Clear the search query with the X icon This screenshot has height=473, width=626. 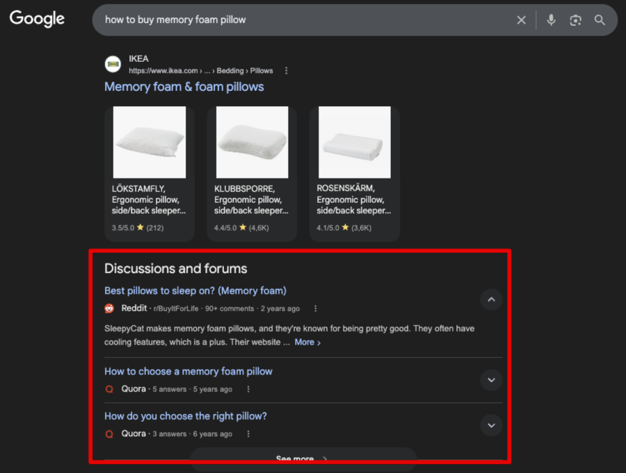(x=521, y=19)
